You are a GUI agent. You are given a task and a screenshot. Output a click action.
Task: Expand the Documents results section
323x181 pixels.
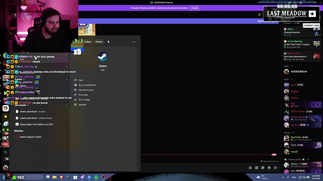[66, 105]
